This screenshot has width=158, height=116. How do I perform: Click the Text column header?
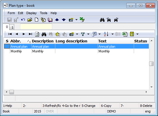(x=116, y=41)
